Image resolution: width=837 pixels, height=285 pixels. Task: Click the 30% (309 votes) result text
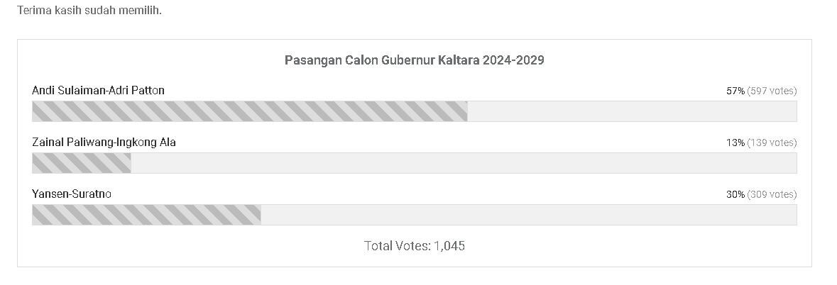pos(761,194)
